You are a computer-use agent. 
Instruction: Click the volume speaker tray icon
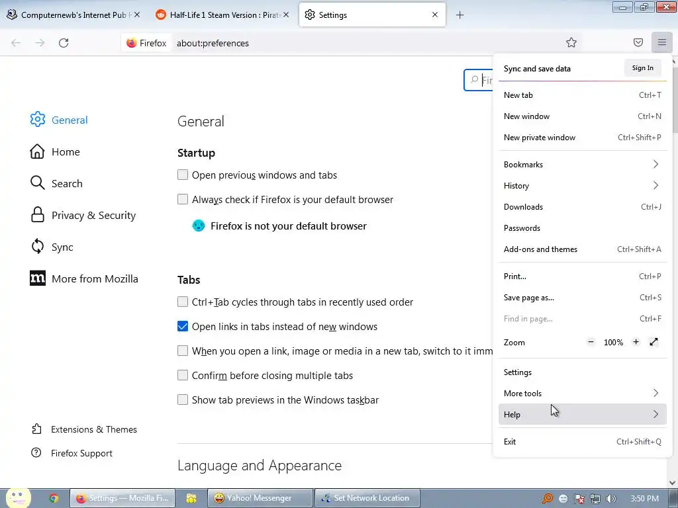coord(610,499)
